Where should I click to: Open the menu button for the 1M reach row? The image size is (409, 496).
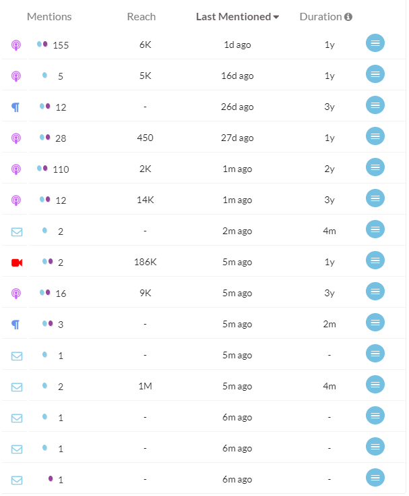[375, 385]
